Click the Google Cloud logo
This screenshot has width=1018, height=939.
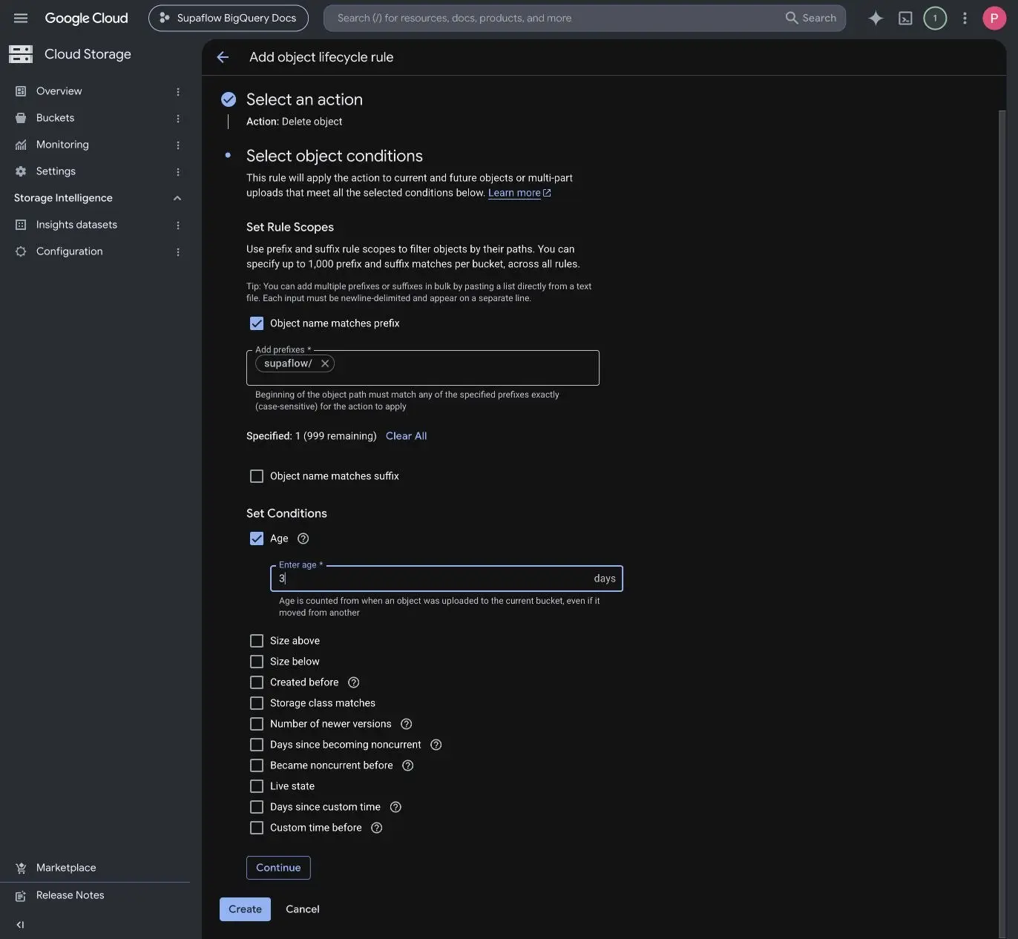pos(86,18)
